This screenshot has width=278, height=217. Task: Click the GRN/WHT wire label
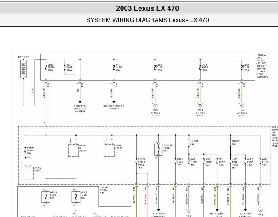(x=228, y=199)
